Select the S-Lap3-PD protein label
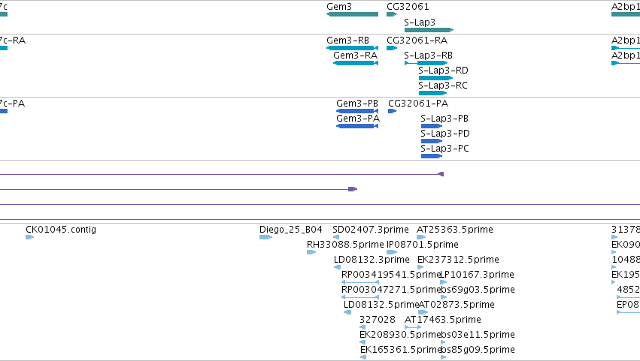The width and height of the screenshot is (640, 361). coord(445,134)
